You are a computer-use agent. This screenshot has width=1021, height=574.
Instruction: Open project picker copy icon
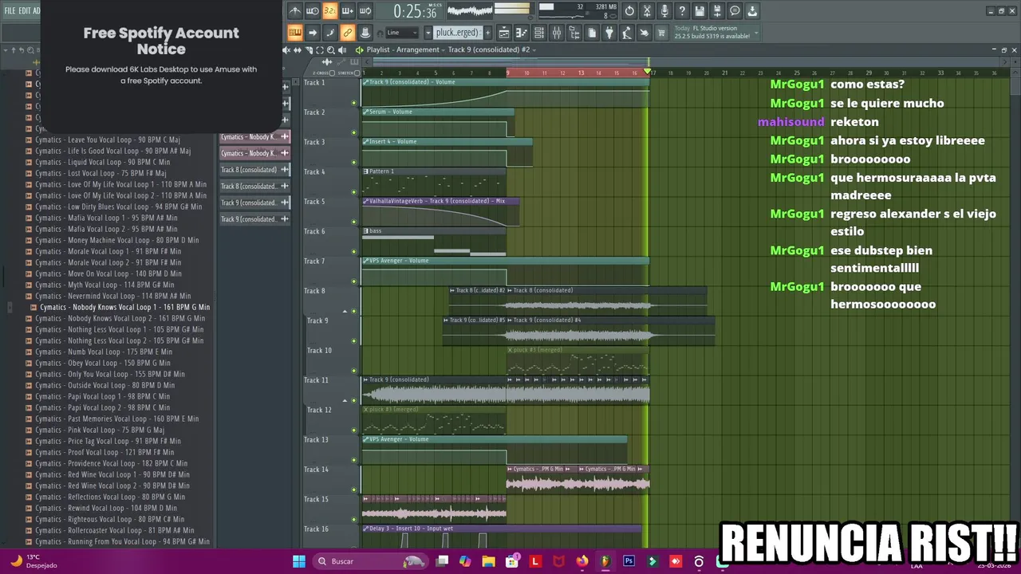coord(592,33)
